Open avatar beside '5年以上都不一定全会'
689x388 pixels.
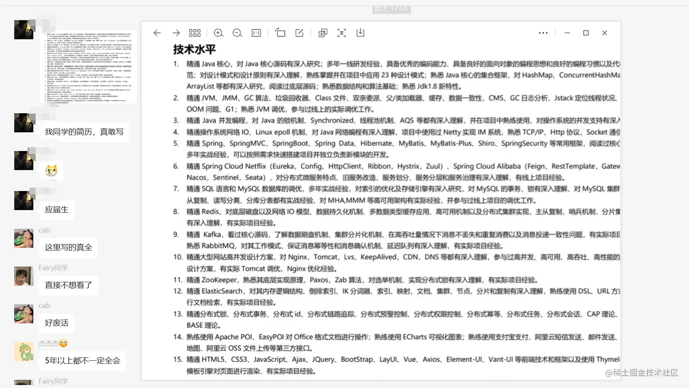(24, 351)
